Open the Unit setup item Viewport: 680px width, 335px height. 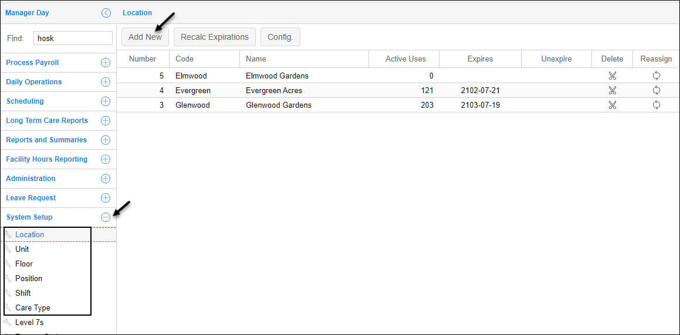22,249
